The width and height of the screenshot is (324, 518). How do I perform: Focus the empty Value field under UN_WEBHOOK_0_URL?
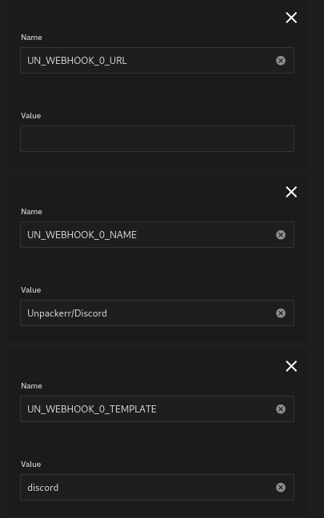tap(157, 139)
